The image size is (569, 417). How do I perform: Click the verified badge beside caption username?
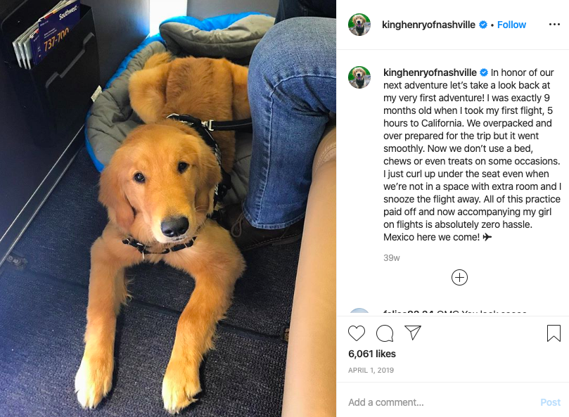pos(484,72)
